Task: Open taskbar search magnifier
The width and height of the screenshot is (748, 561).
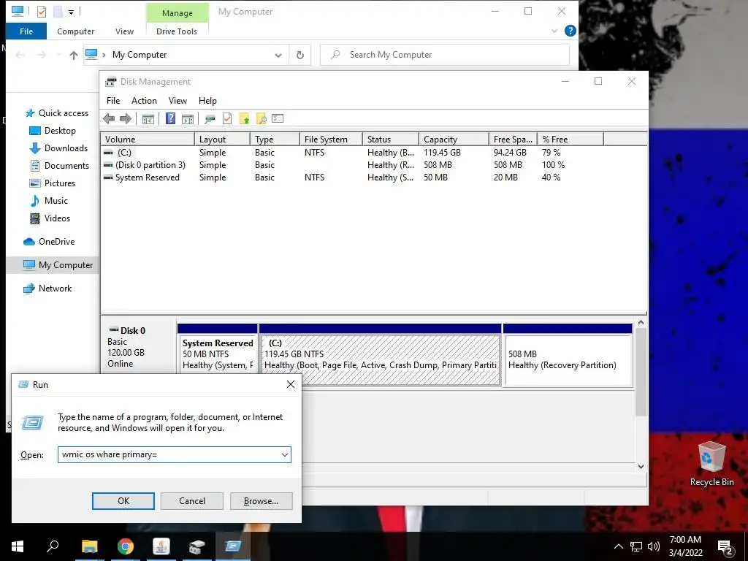Action: pos(53,546)
